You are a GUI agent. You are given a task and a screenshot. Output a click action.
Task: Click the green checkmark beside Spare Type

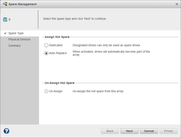[x=5, y=33]
